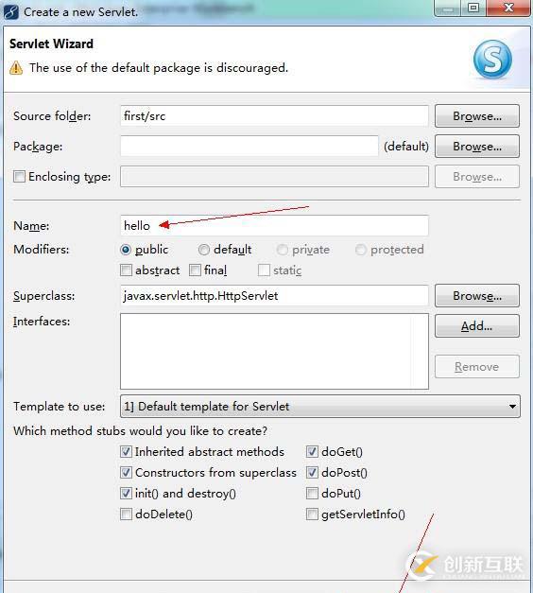Select the public modifier radio button
533x593 pixels.
click(x=126, y=250)
